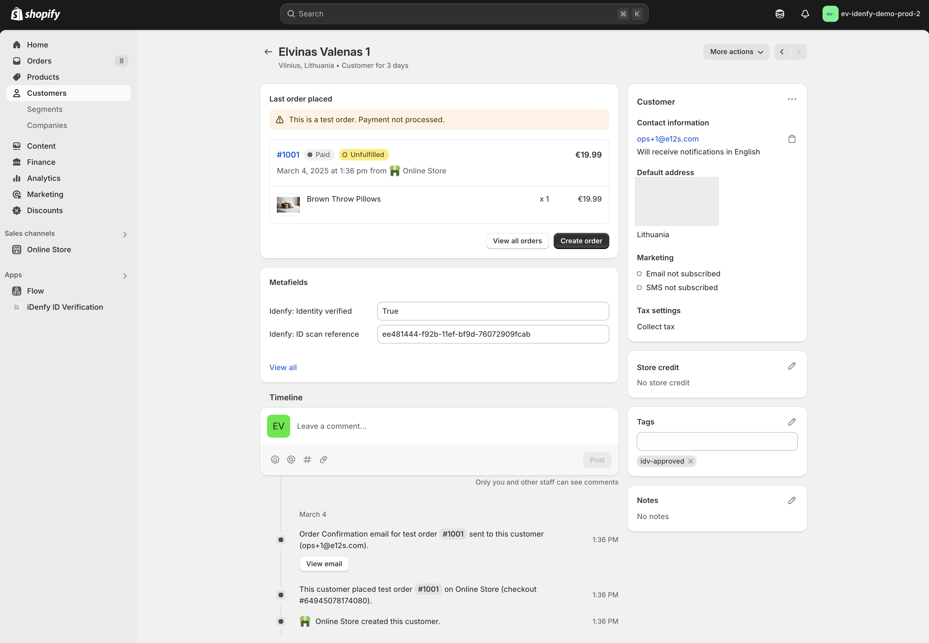Open the More actions dropdown
929x643 pixels.
736,52
